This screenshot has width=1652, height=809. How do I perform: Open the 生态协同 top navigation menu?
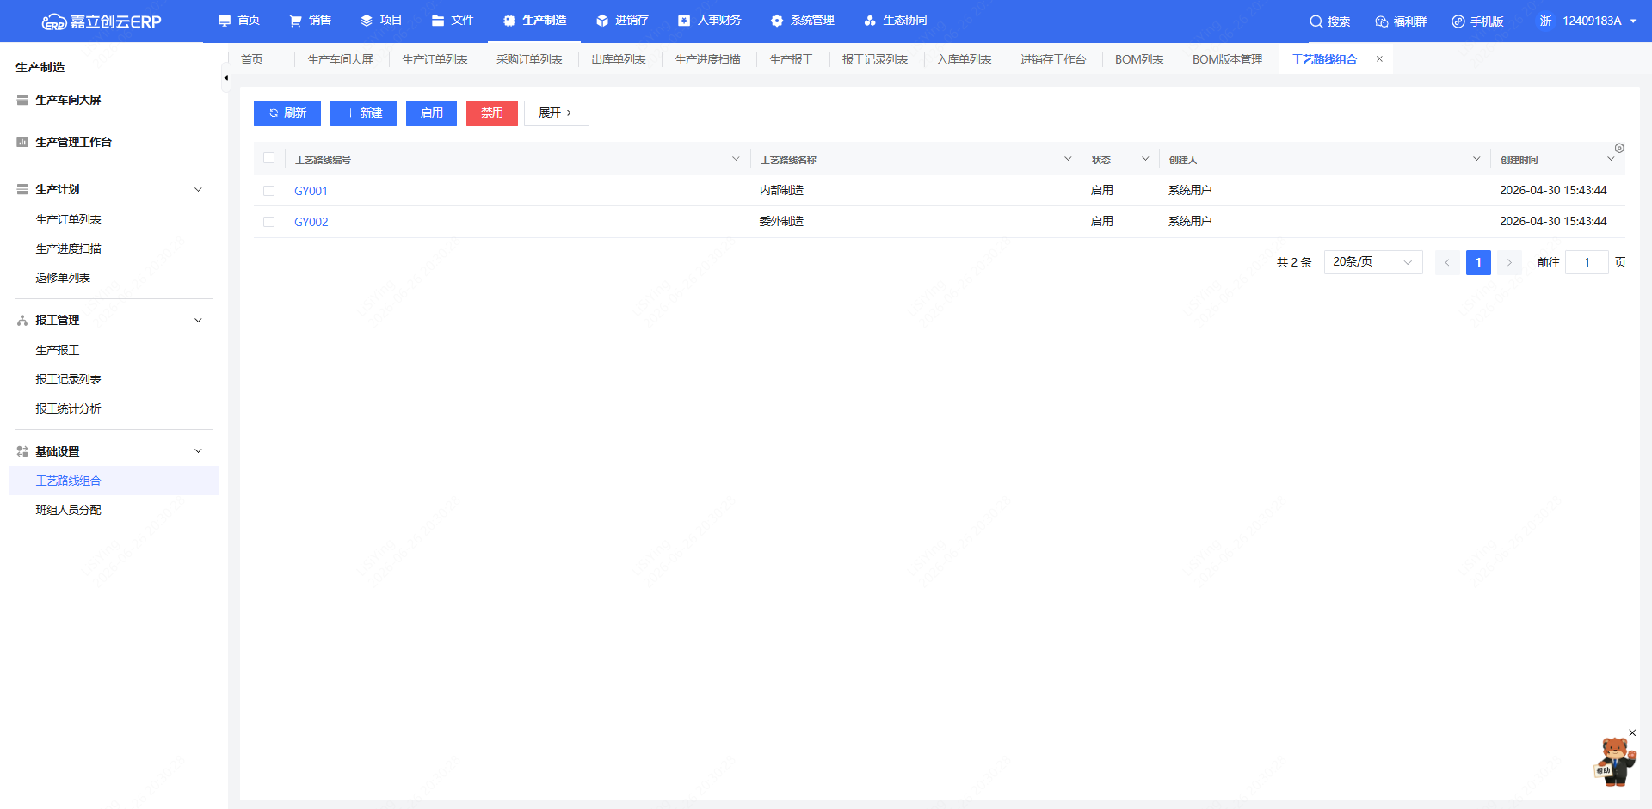[x=895, y=21]
